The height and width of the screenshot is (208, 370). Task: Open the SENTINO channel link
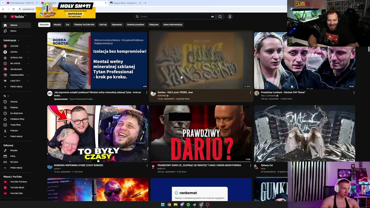(162, 96)
